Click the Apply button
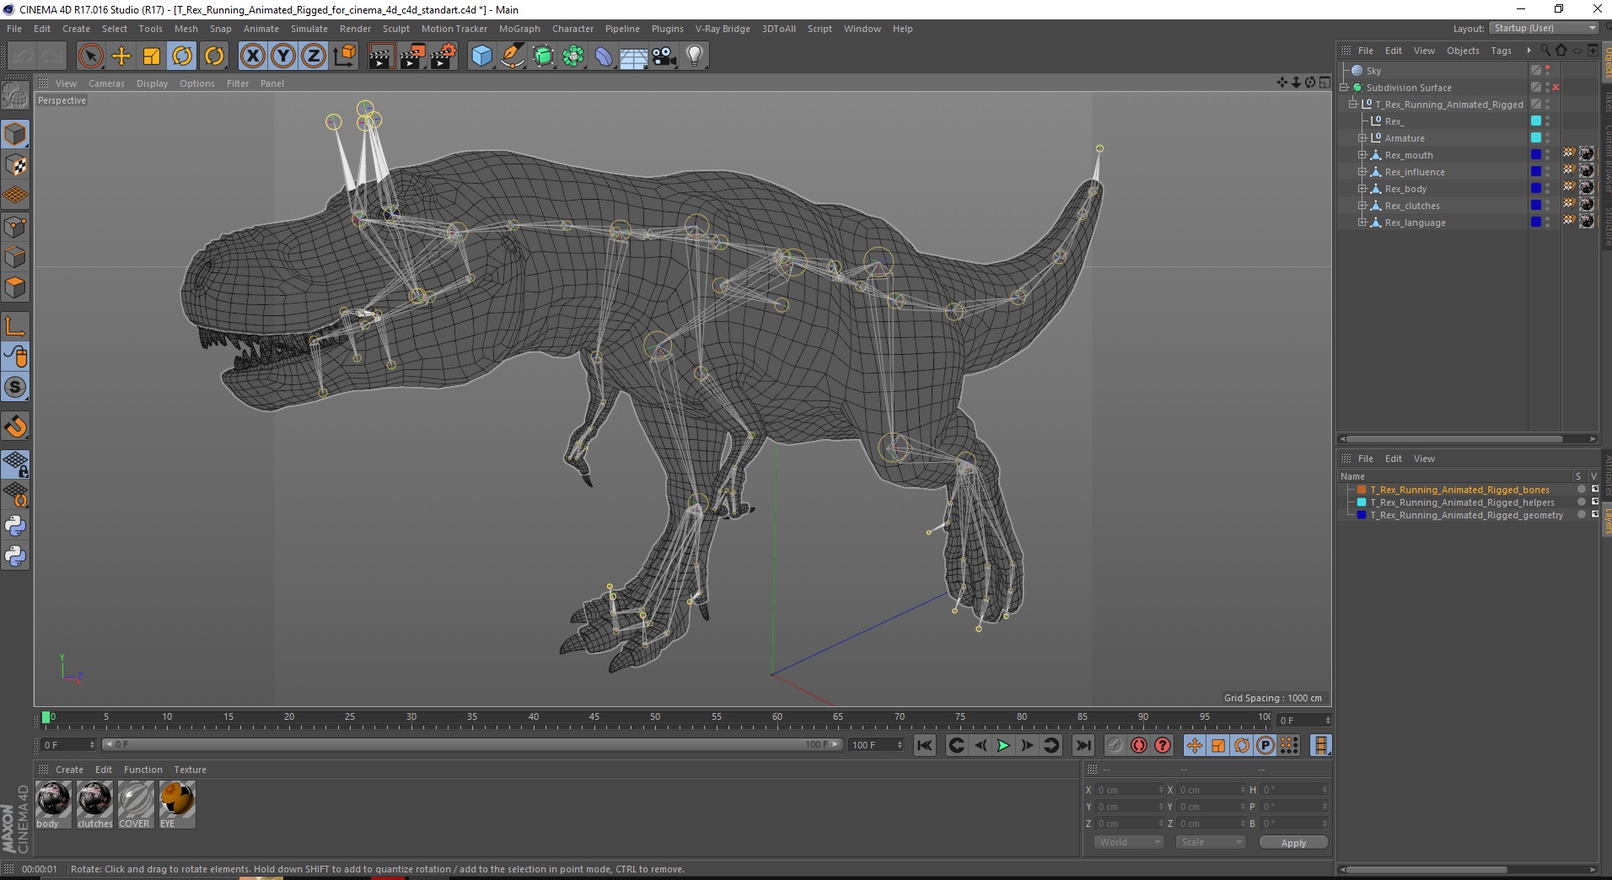The height and width of the screenshot is (880, 1612). pyautogui.click(x=1292, y=842)
